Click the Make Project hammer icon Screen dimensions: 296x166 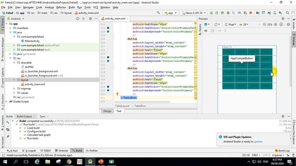[x=158, y=13]
